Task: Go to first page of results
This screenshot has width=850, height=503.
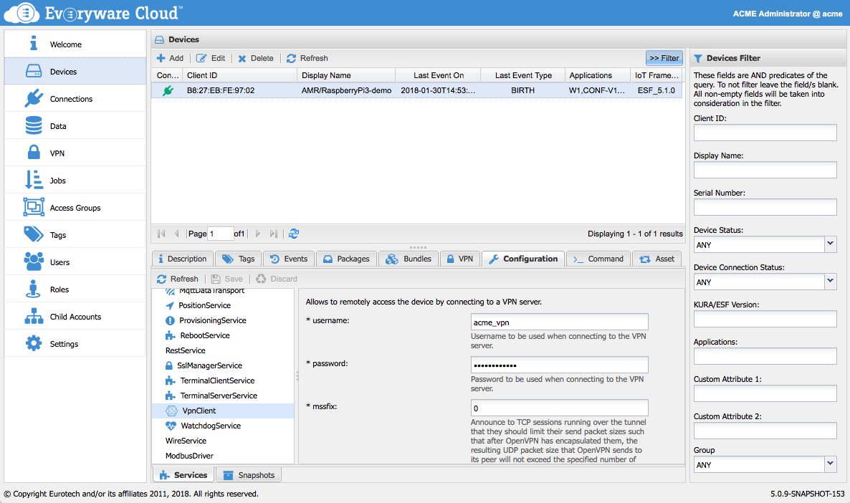Action: [x=161, y=234]
